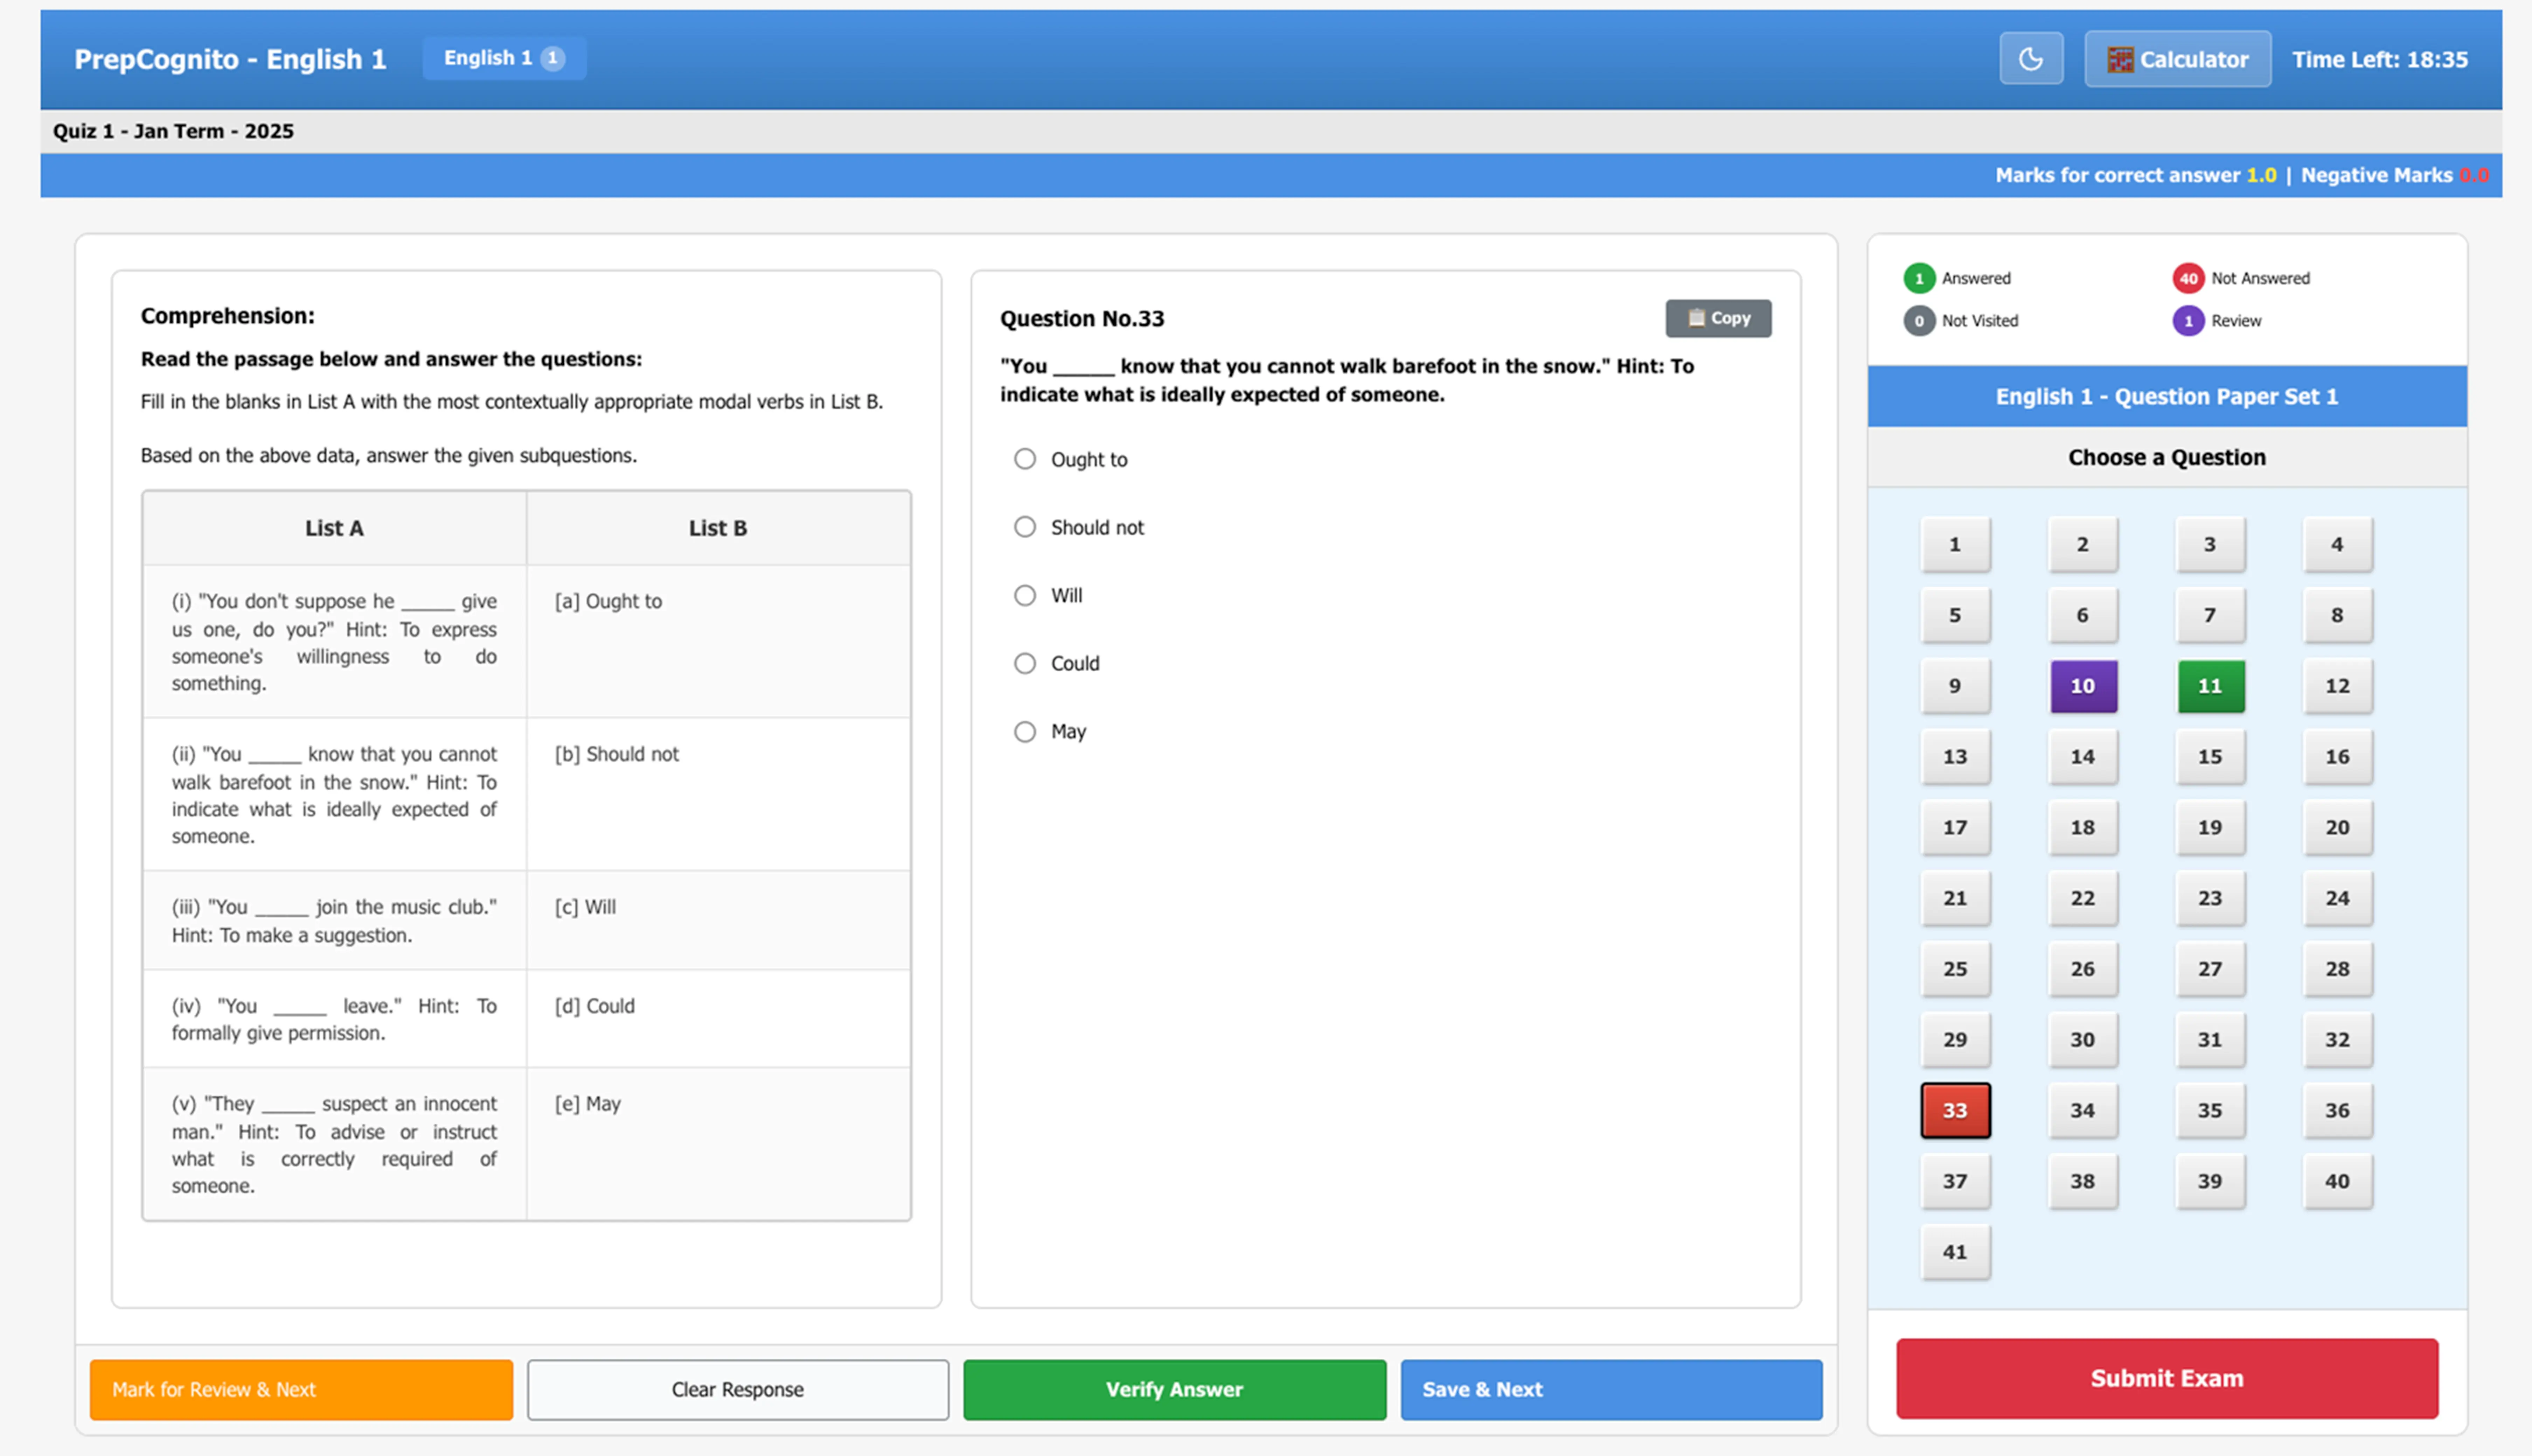
Task: Click the 'List A' column header
Action: (334, 528)
